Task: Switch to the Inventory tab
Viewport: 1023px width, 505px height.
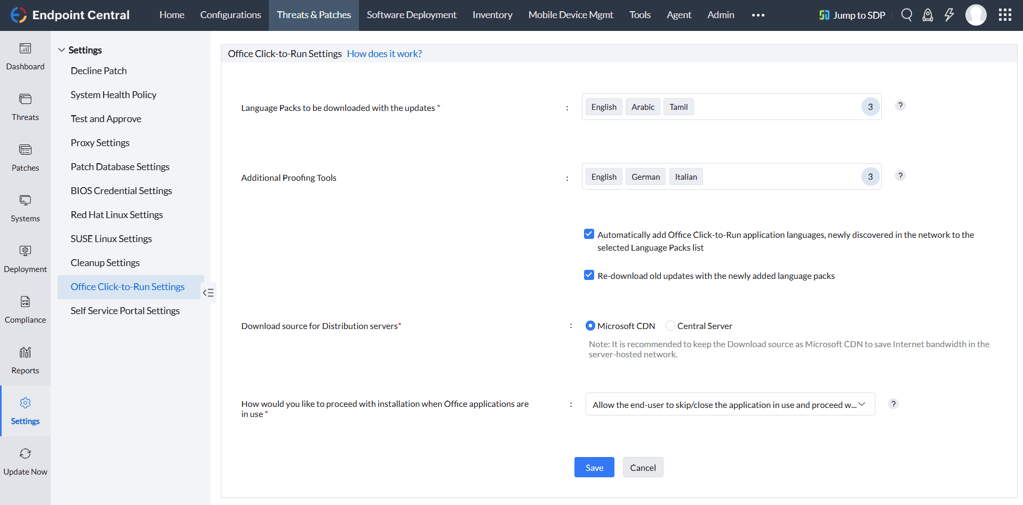Action: [492, 15]
